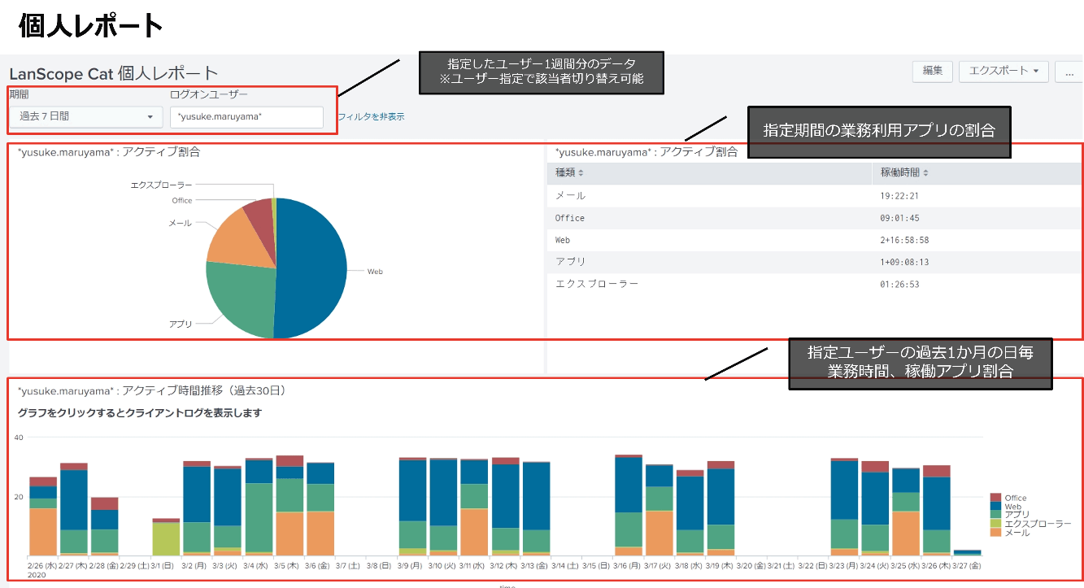The height and width of the screenshot is (588, 1084).
Task: Open the エクスポート dropdown button
Action: (x=1003, y=72)
